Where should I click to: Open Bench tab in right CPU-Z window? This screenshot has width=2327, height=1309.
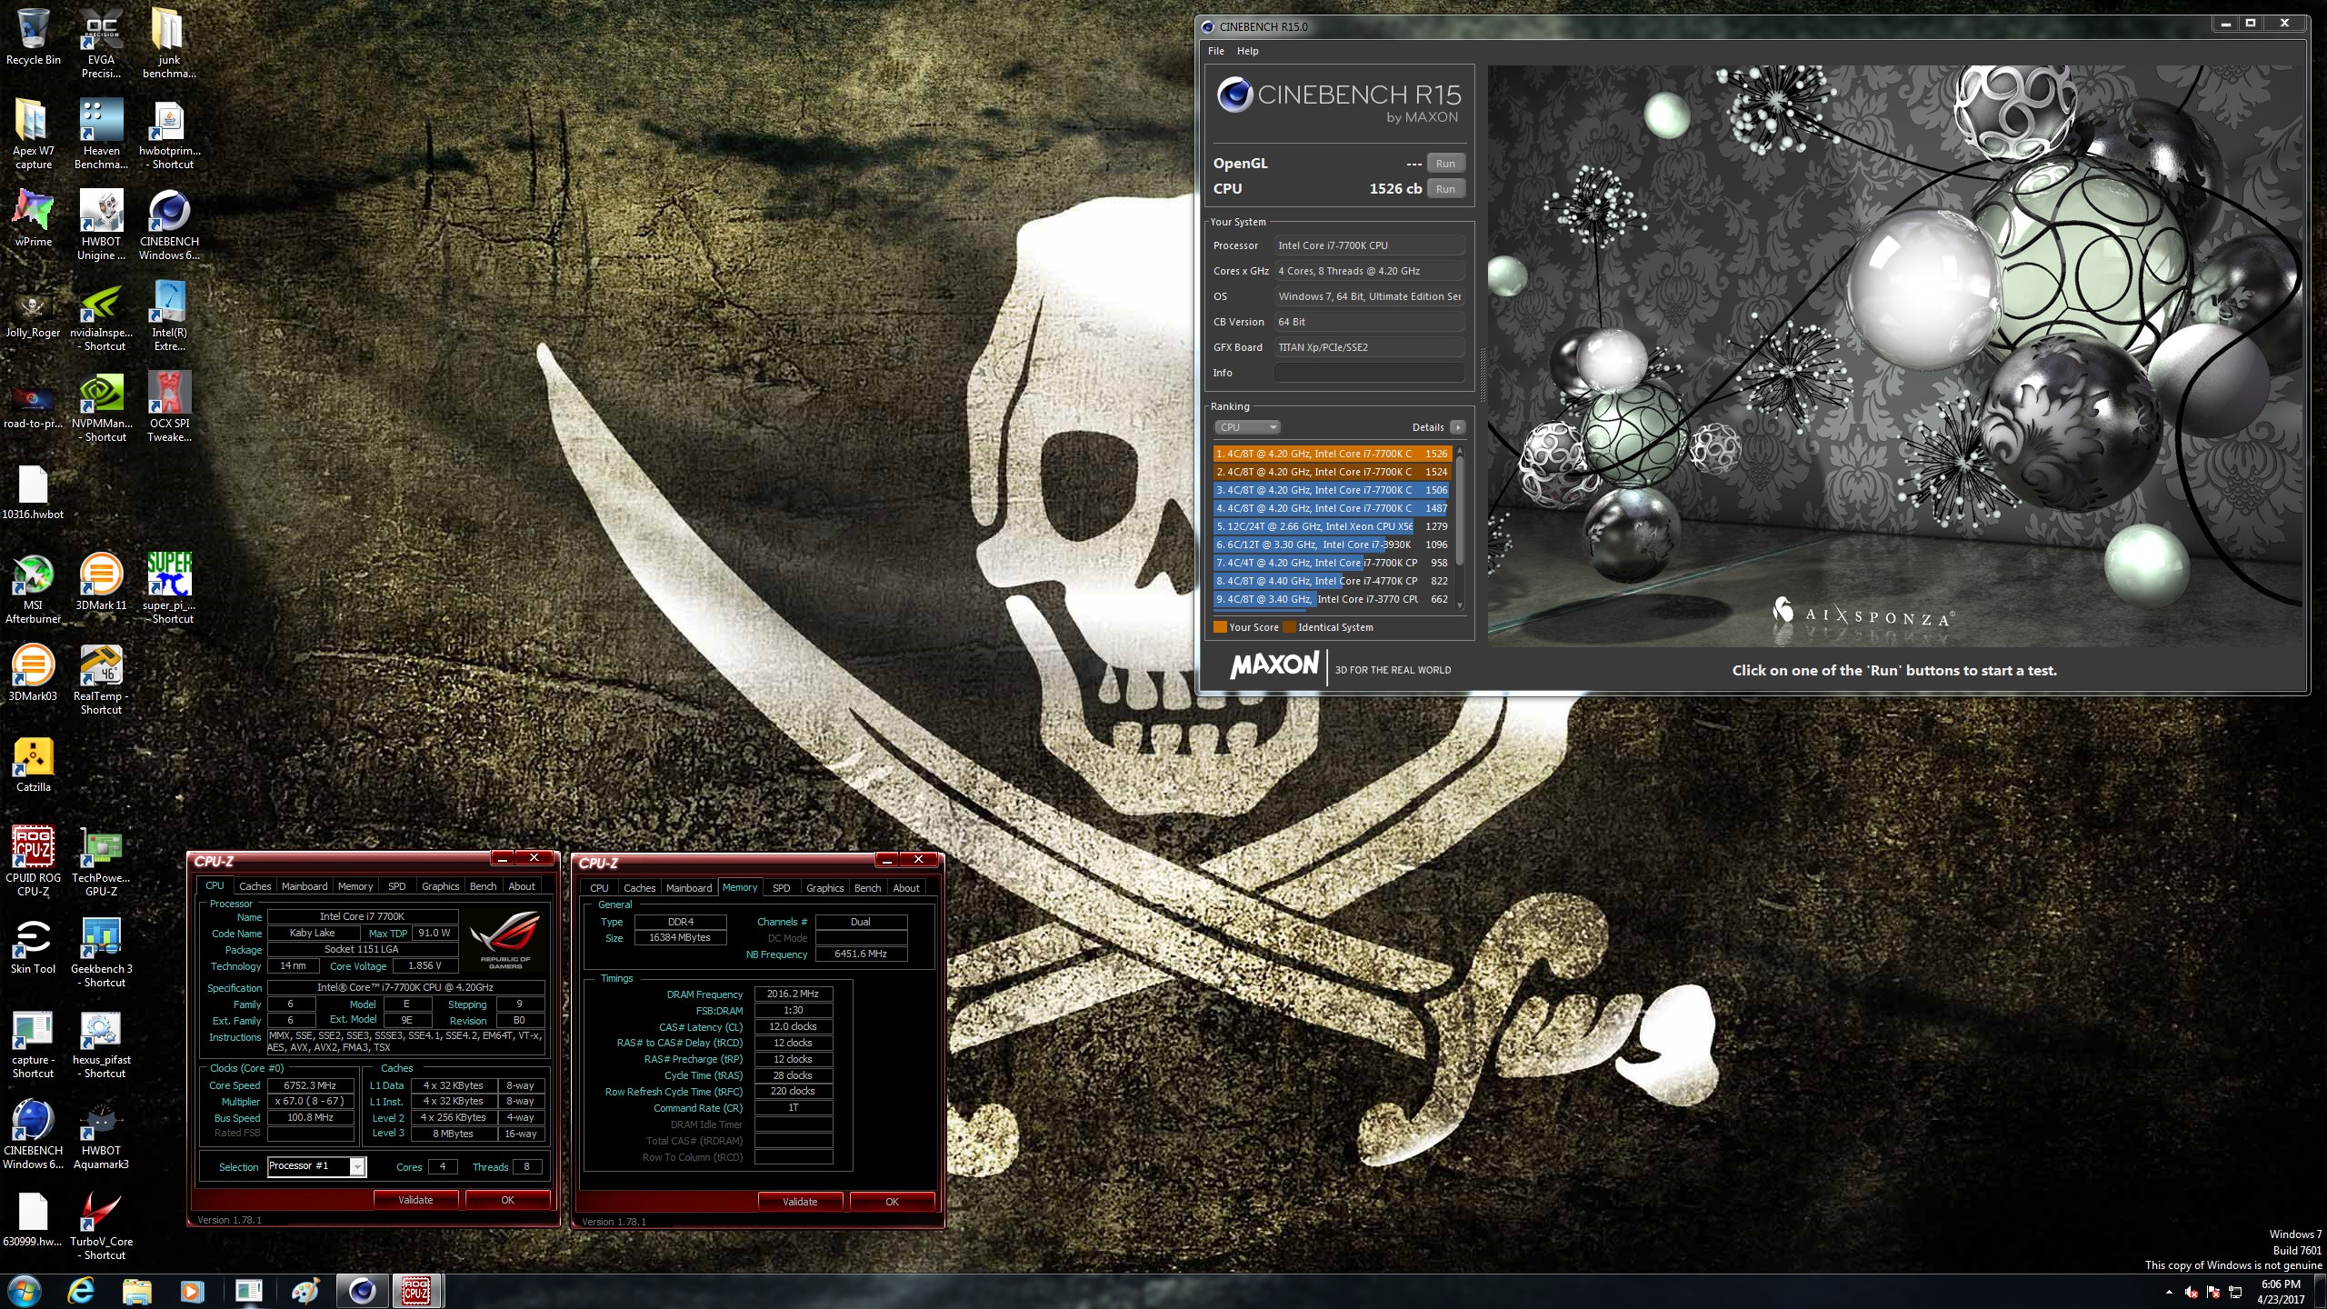point(867,888)
